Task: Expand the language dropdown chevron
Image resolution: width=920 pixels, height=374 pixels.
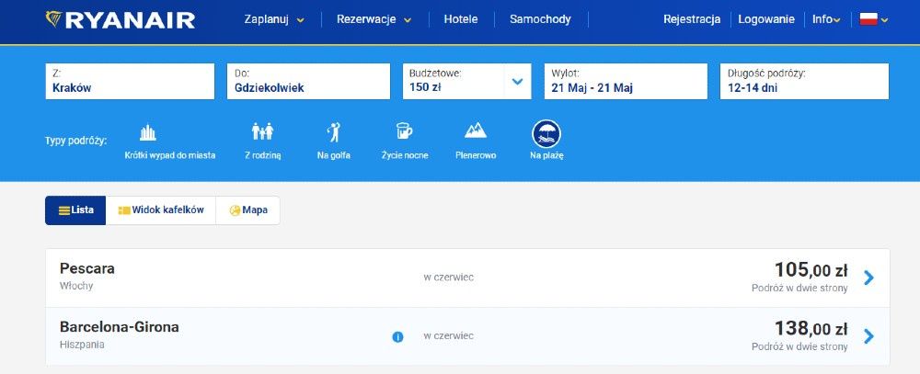Action: (885, 20)
